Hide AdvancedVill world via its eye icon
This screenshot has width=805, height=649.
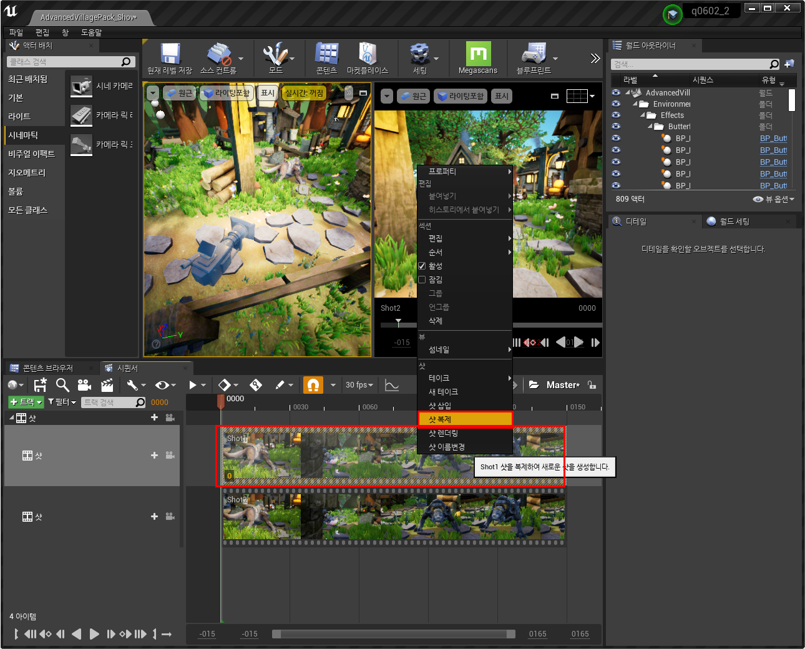pyautogui.click(x=616, y=92)
